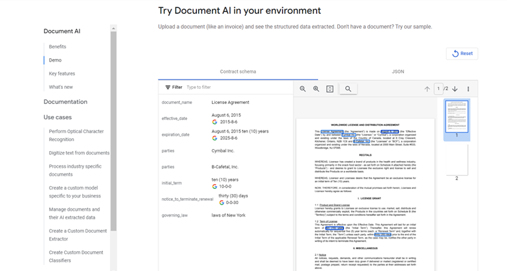The width and height of the screenshot is (507, 271).
Task: Switch to JSON tab
Action: (398, 72)
